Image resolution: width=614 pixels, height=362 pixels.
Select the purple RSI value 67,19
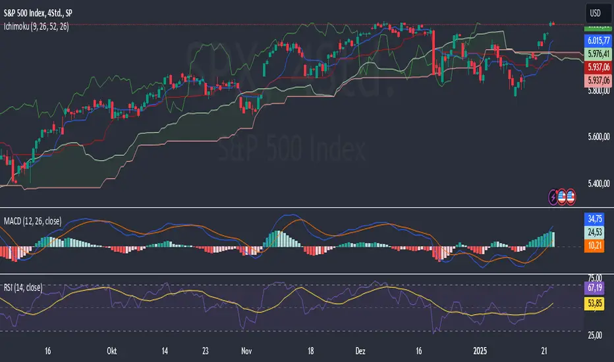click(594, 288)
